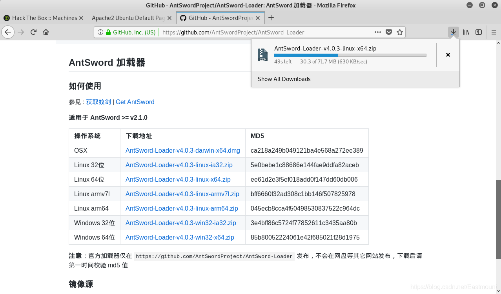
Task: Close the Firefox window
Action: (x=494, y=5)
